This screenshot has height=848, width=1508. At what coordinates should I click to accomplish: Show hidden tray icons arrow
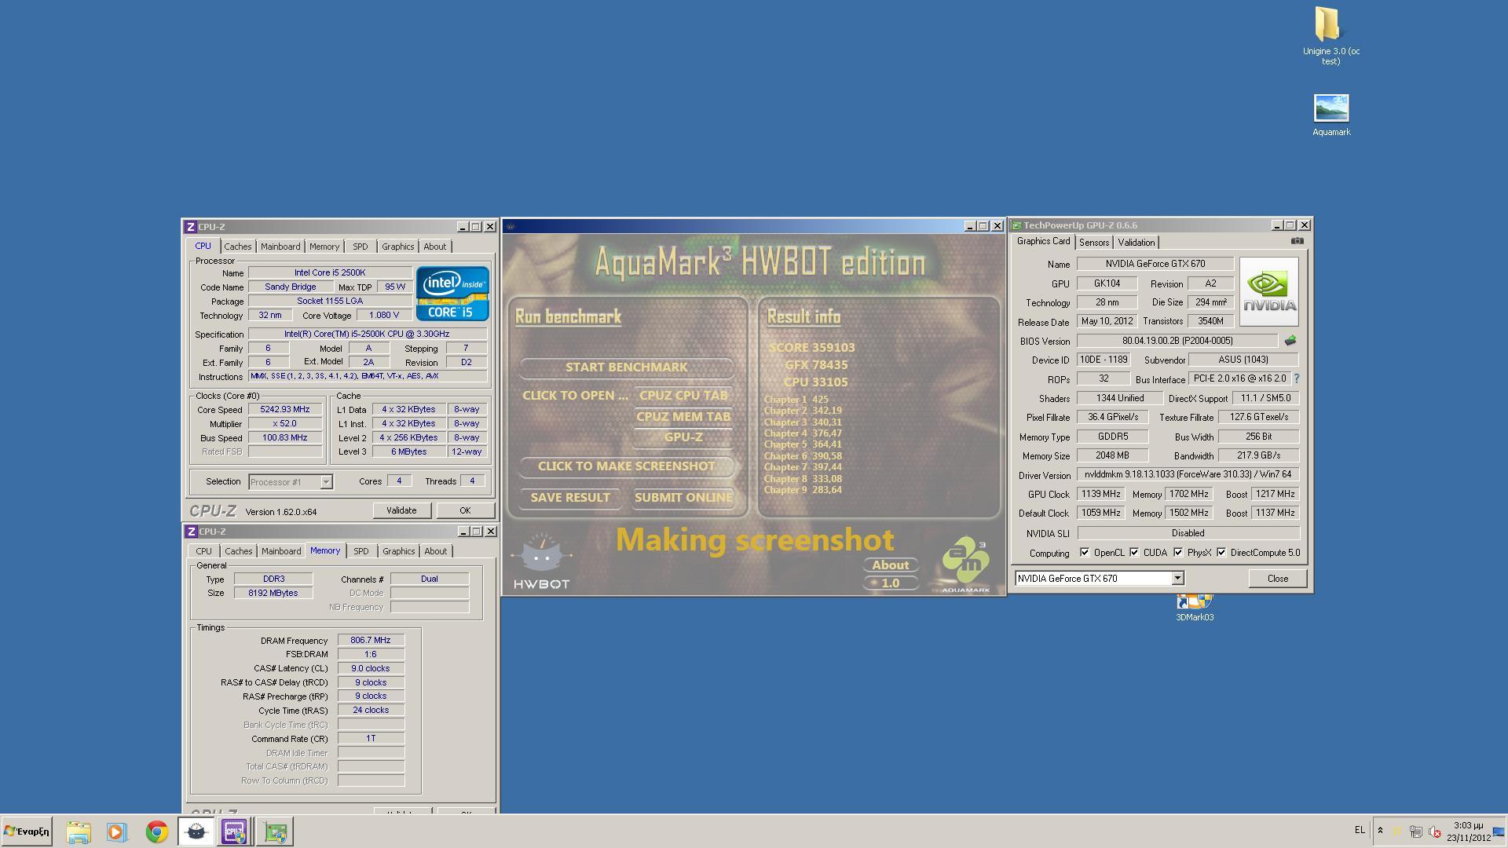click(1380, 830)
